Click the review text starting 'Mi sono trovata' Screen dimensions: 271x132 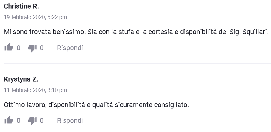click(136, 32)
